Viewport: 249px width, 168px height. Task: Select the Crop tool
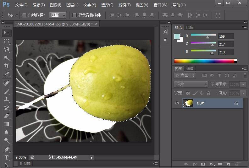[7, 66]
